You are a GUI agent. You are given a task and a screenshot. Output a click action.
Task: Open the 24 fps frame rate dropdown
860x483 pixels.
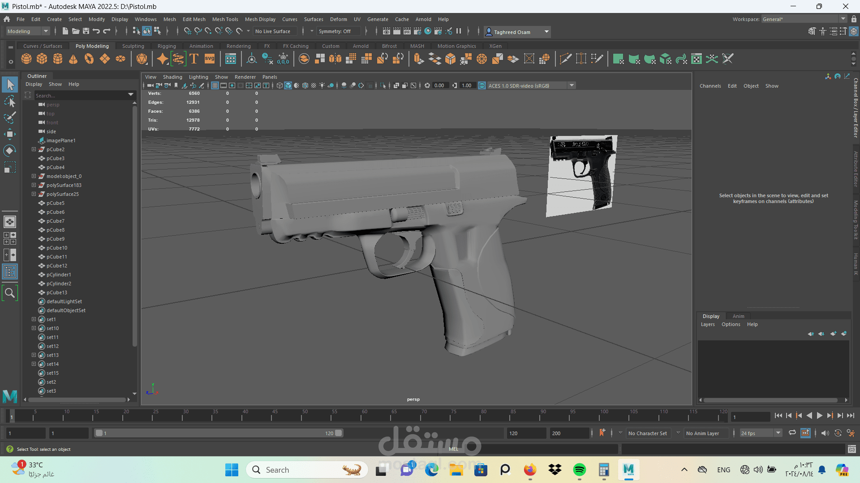click(761, 433)
